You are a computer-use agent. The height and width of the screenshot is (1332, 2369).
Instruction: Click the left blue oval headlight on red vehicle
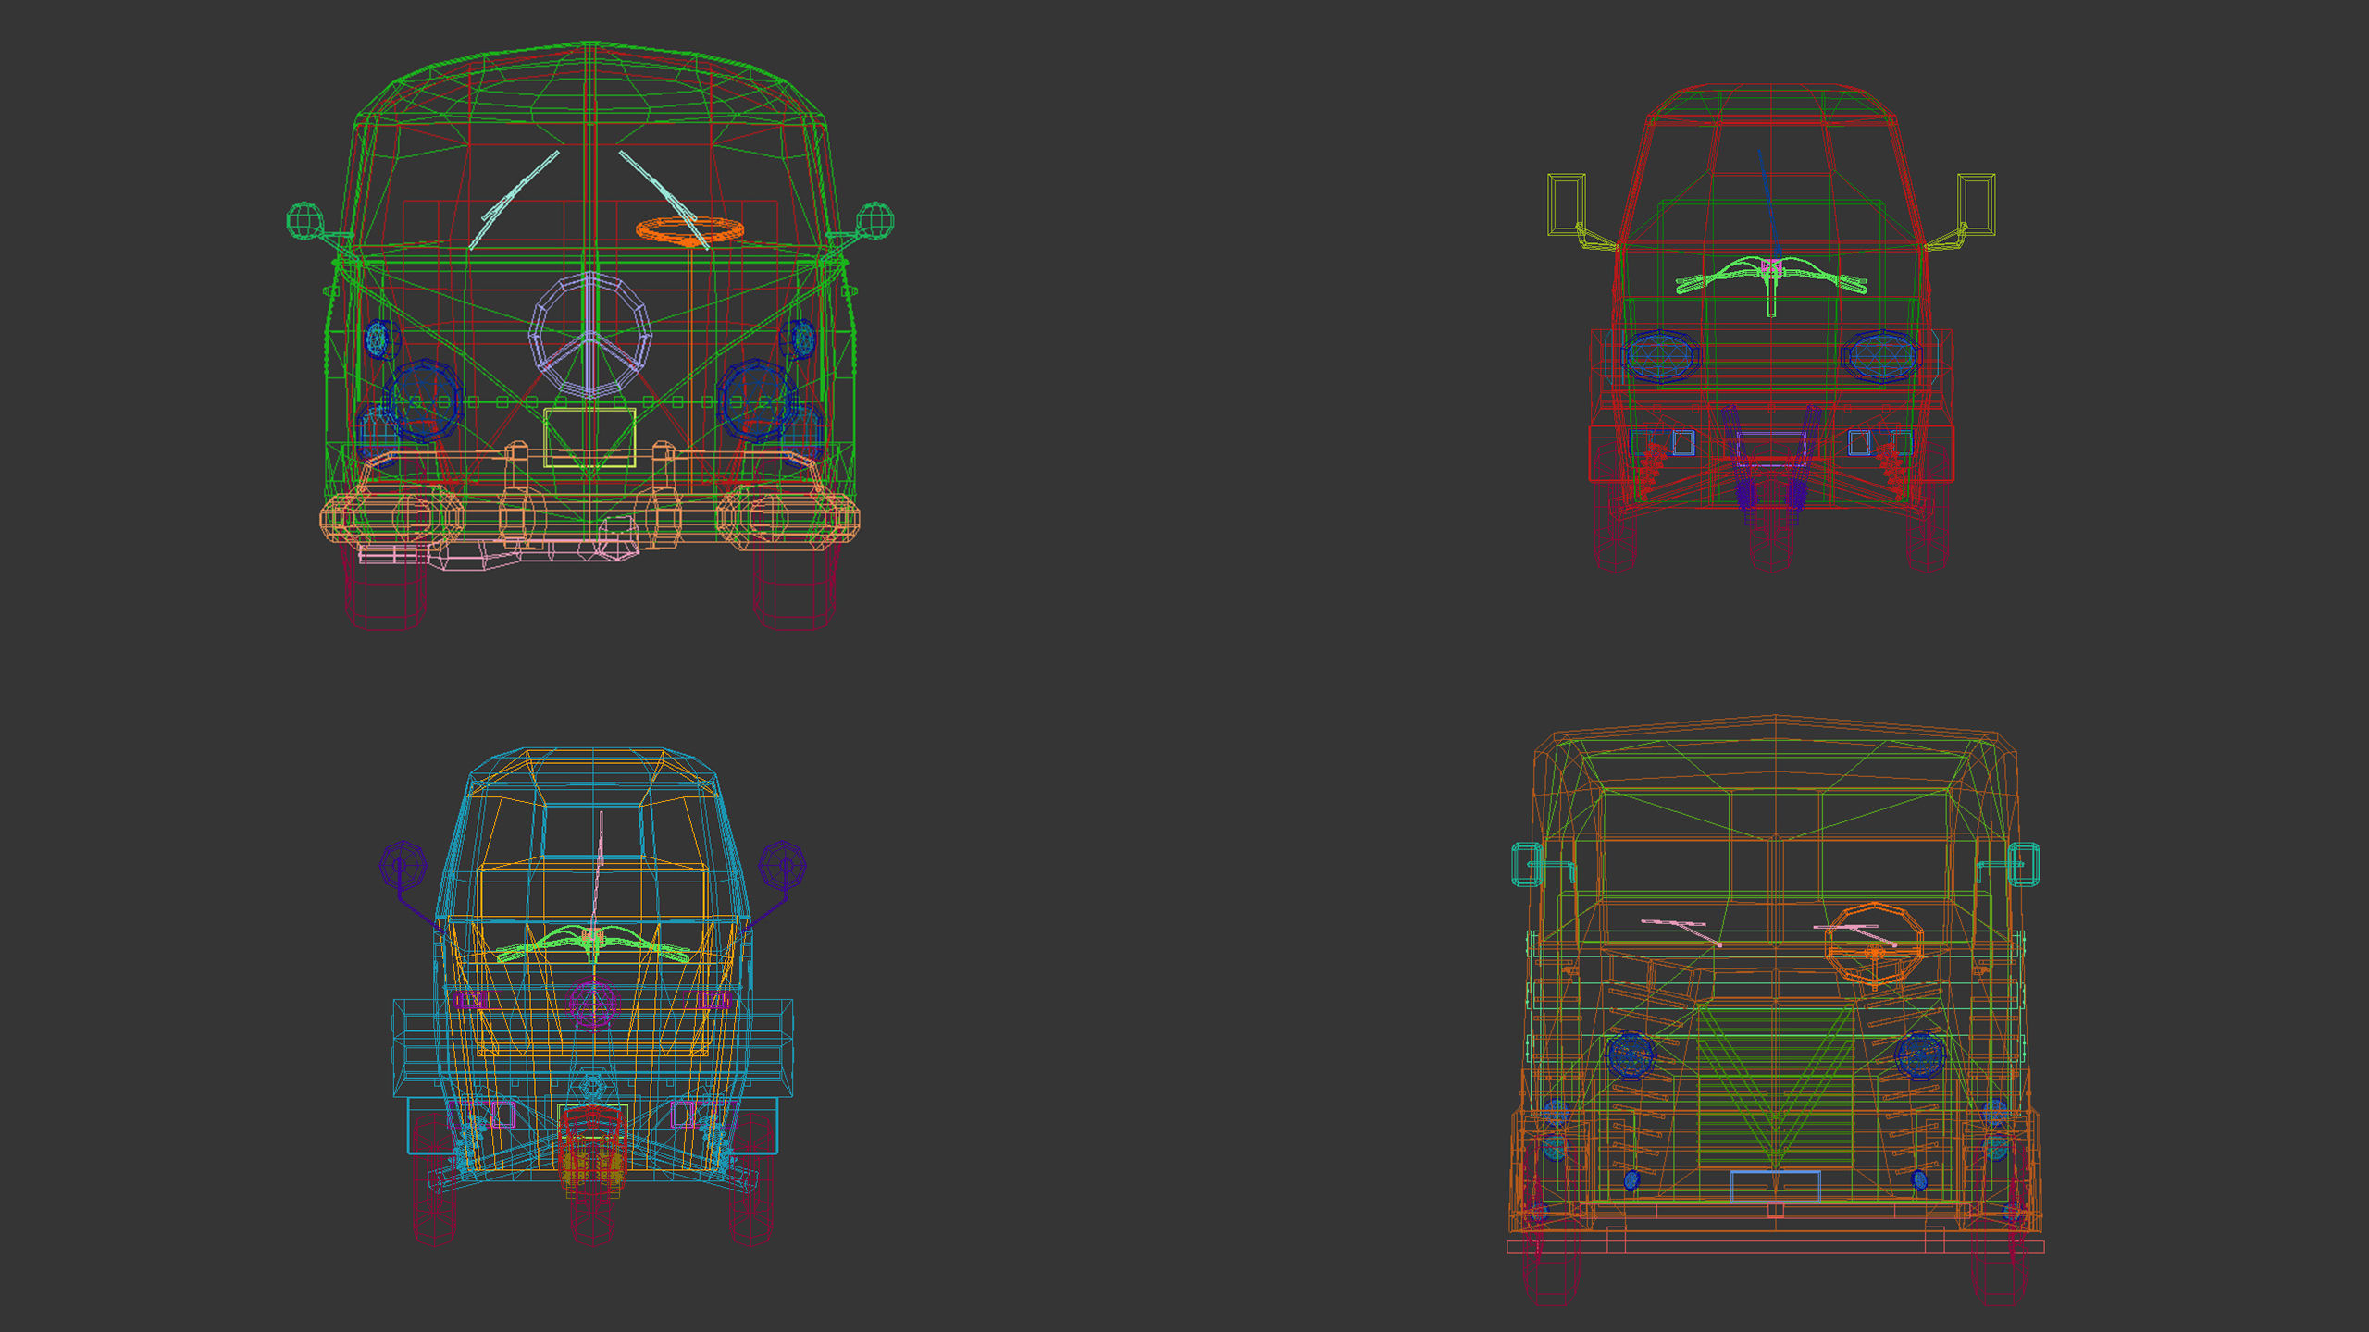pyautogui.click(x=1660, y=356)
